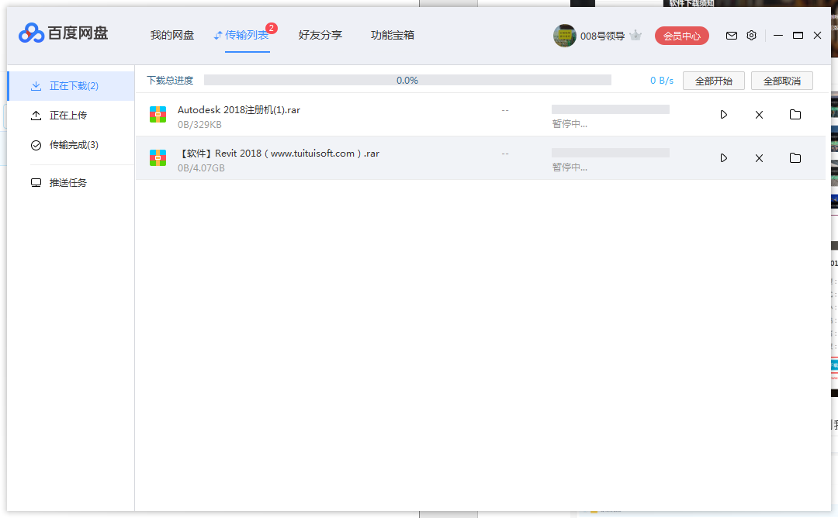Open the folder for Revit 2018
This screenshot has width=838, height=518.
click(795, 157)
